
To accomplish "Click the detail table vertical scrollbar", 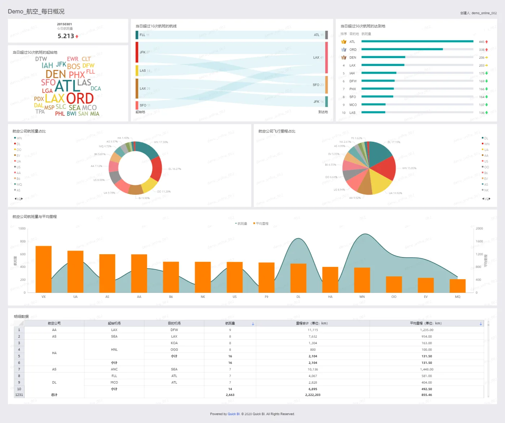I will click(x=488, y=359).
